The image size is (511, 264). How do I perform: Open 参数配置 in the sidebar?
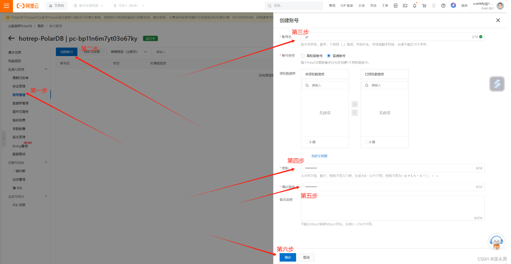click(x=19, y=129)
